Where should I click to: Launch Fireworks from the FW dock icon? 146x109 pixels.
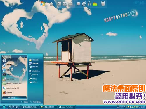click(x=65, y=4)
